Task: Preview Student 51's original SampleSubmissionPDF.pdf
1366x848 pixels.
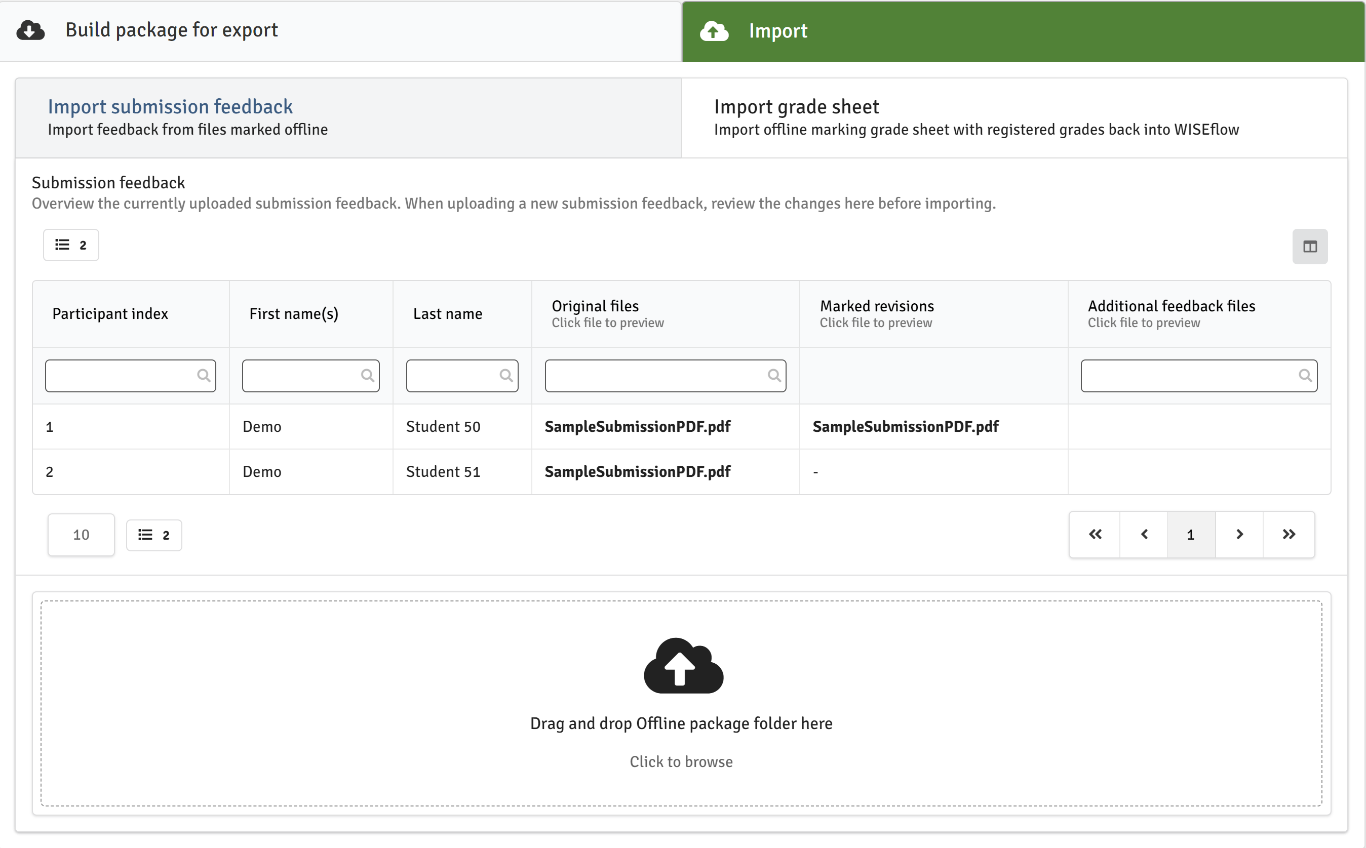Action: [x=637, y=472]
